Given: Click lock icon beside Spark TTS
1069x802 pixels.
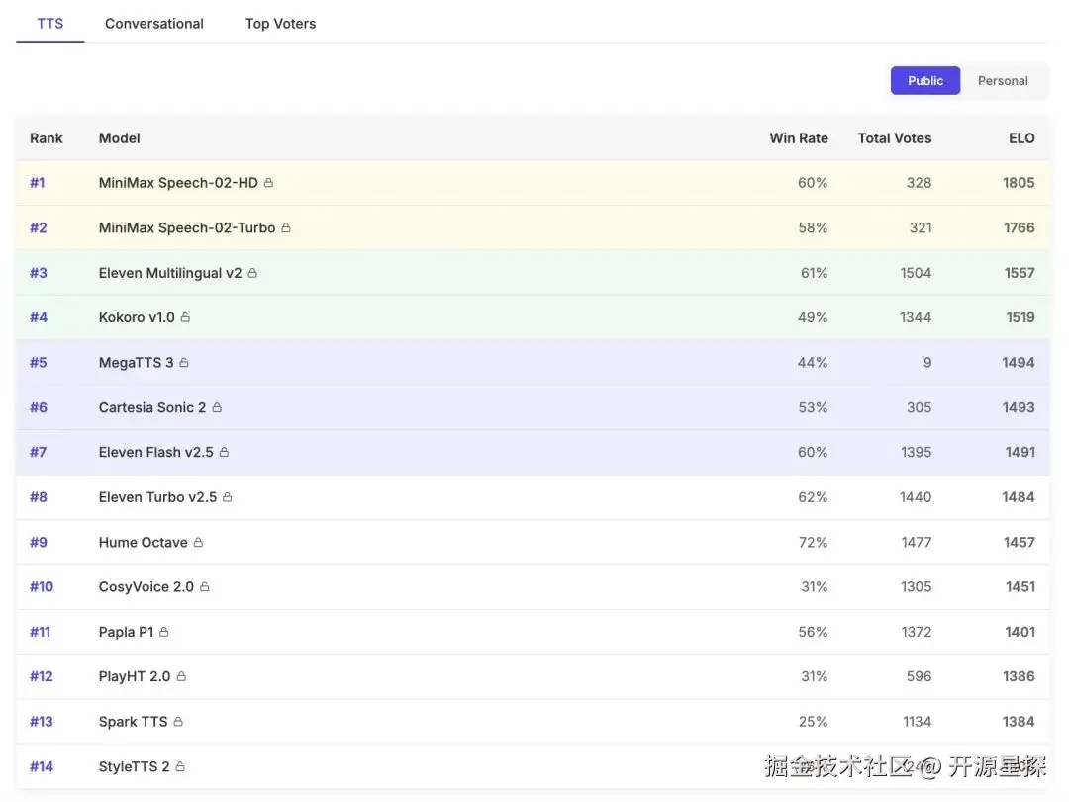Looking at the screenshot, I should [x=178, y=722].
